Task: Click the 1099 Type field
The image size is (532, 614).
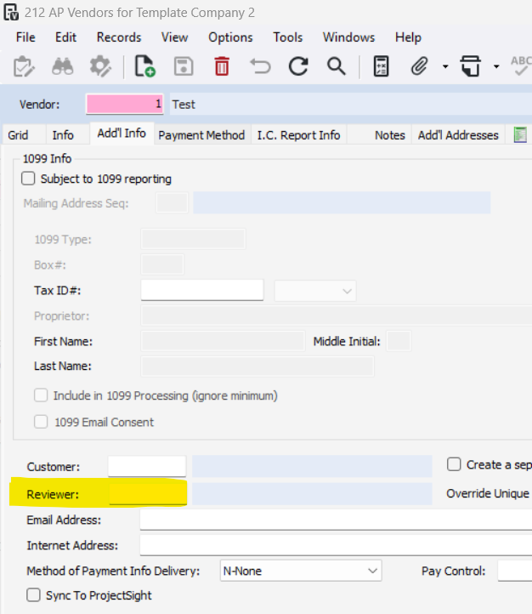Action: [x=193, y=239]
